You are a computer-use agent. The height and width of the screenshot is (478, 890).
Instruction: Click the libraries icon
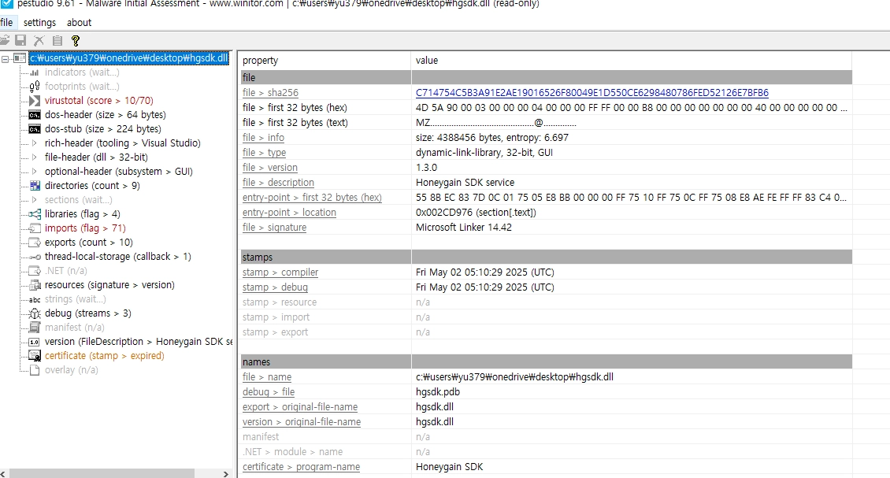[35, 214]
